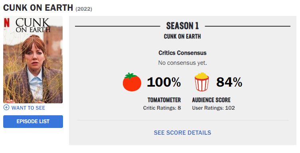
Task: Select the Tomatometer label
Action: pyautogui.click(x=164, y=100)
